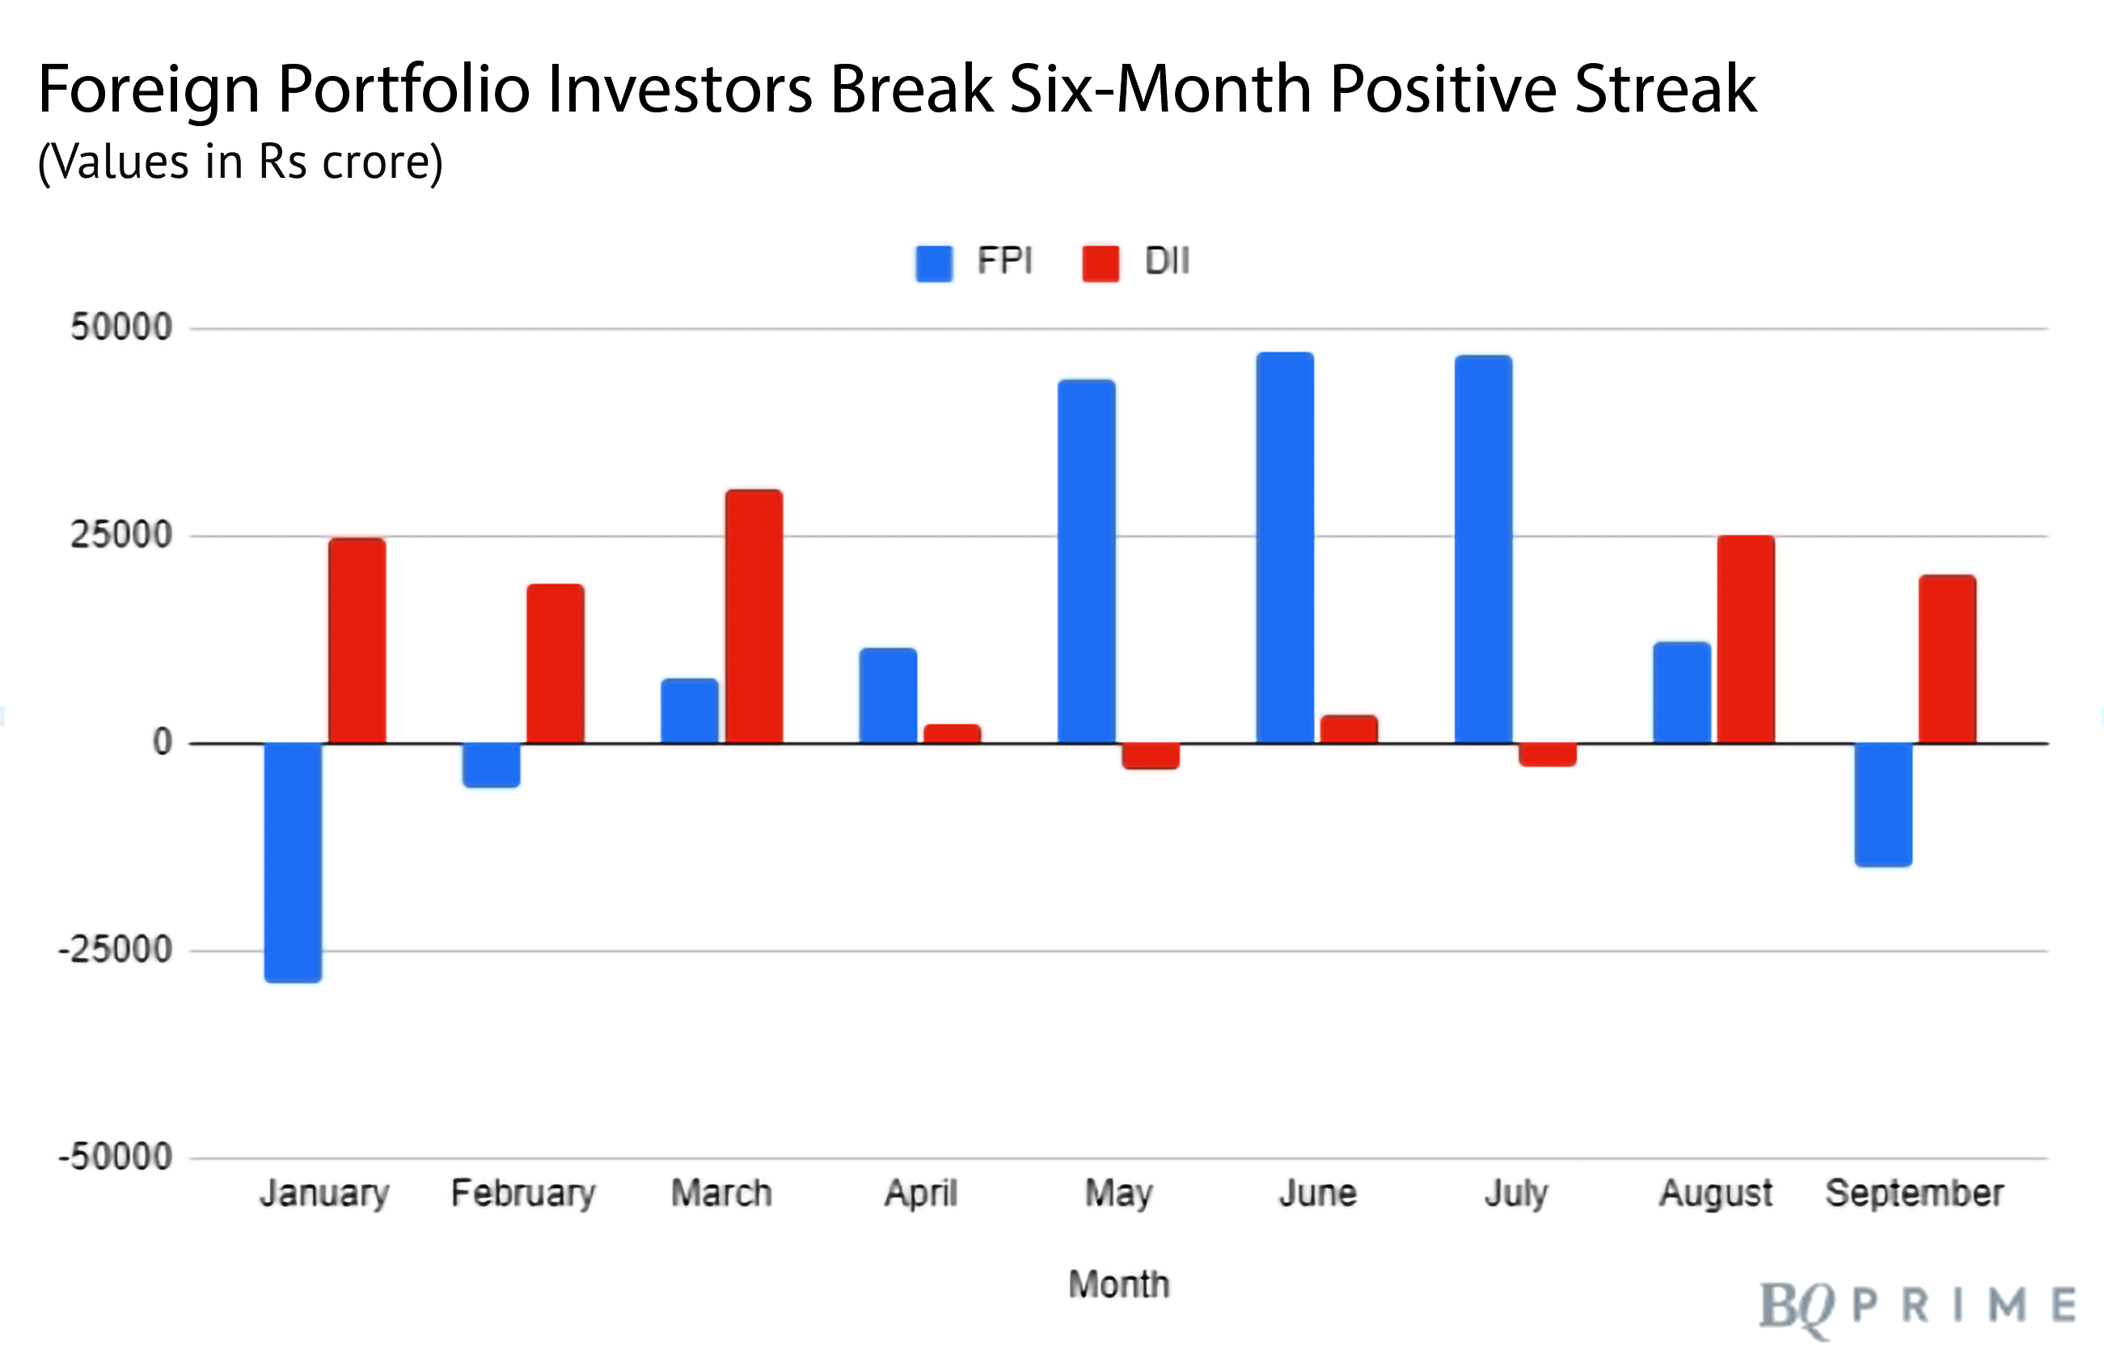Image resolution: width=2104 pixels, height=1358 pixels.
Task: Click the May blue FPI bar
Action: (1086, 562)
